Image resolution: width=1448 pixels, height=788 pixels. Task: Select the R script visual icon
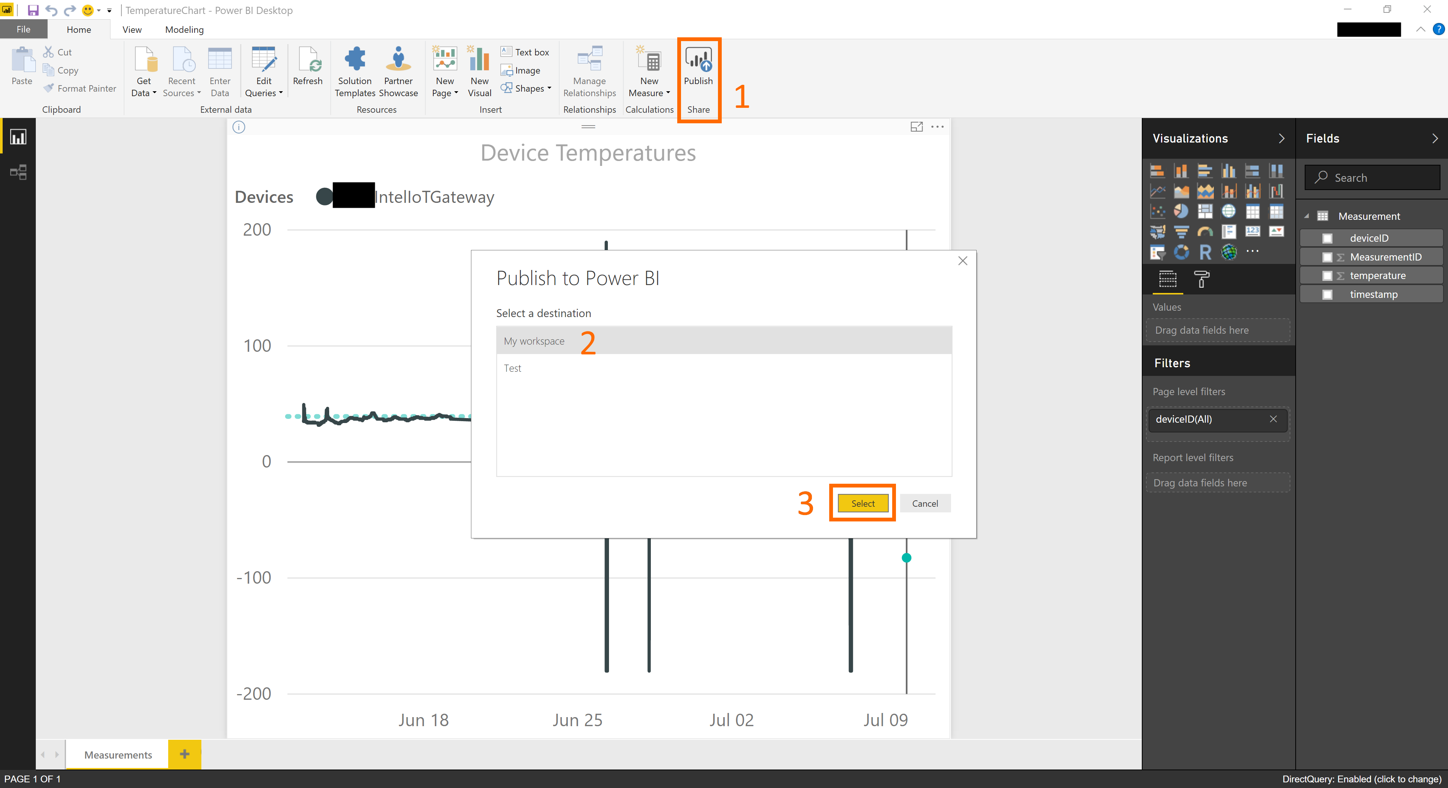(1205, 252)
